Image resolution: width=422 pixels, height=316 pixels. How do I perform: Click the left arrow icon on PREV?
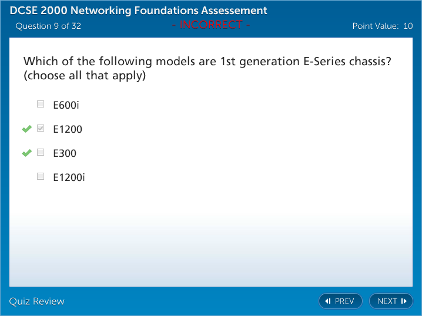328,301
